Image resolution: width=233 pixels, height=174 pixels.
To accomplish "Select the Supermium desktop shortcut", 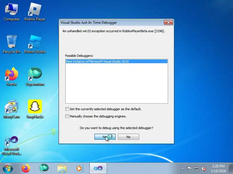I will coord(35,77).
